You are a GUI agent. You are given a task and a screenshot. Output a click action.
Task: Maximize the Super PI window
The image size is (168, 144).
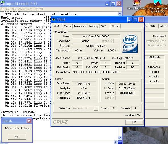pyautogui.click(x=113, y=4)
